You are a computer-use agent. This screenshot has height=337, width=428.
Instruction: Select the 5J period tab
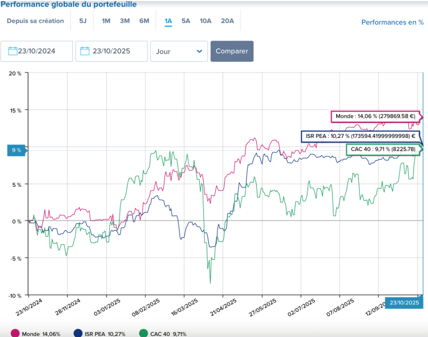coord(83,21)
